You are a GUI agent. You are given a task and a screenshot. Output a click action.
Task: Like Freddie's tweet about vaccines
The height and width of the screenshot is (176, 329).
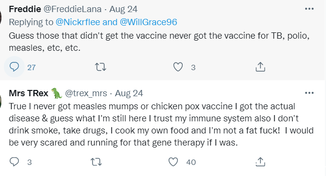pyautogui.click(x=178, y=67)
